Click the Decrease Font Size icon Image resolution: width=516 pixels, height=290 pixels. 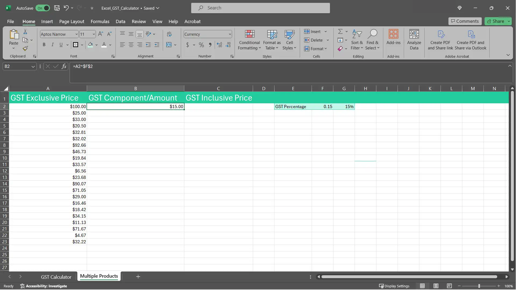tap(109, 34)
